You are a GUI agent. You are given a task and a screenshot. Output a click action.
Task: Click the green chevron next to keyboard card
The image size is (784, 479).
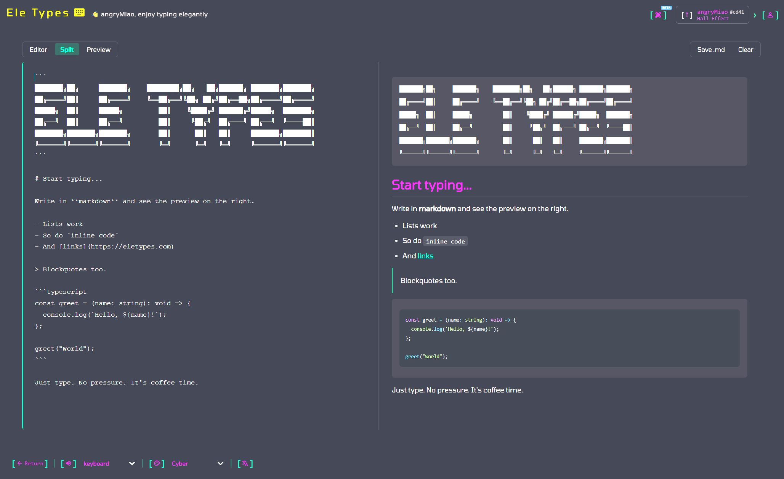755,15
